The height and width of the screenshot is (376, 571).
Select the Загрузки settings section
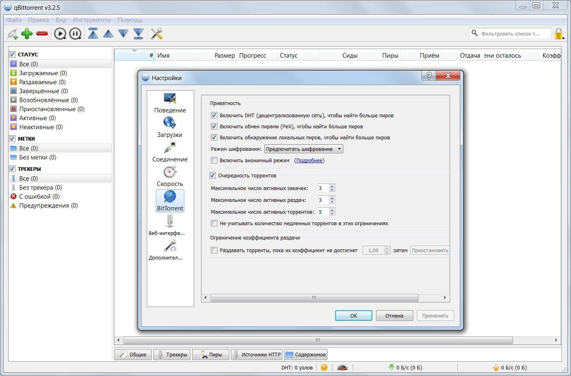(x=170, y=128)
